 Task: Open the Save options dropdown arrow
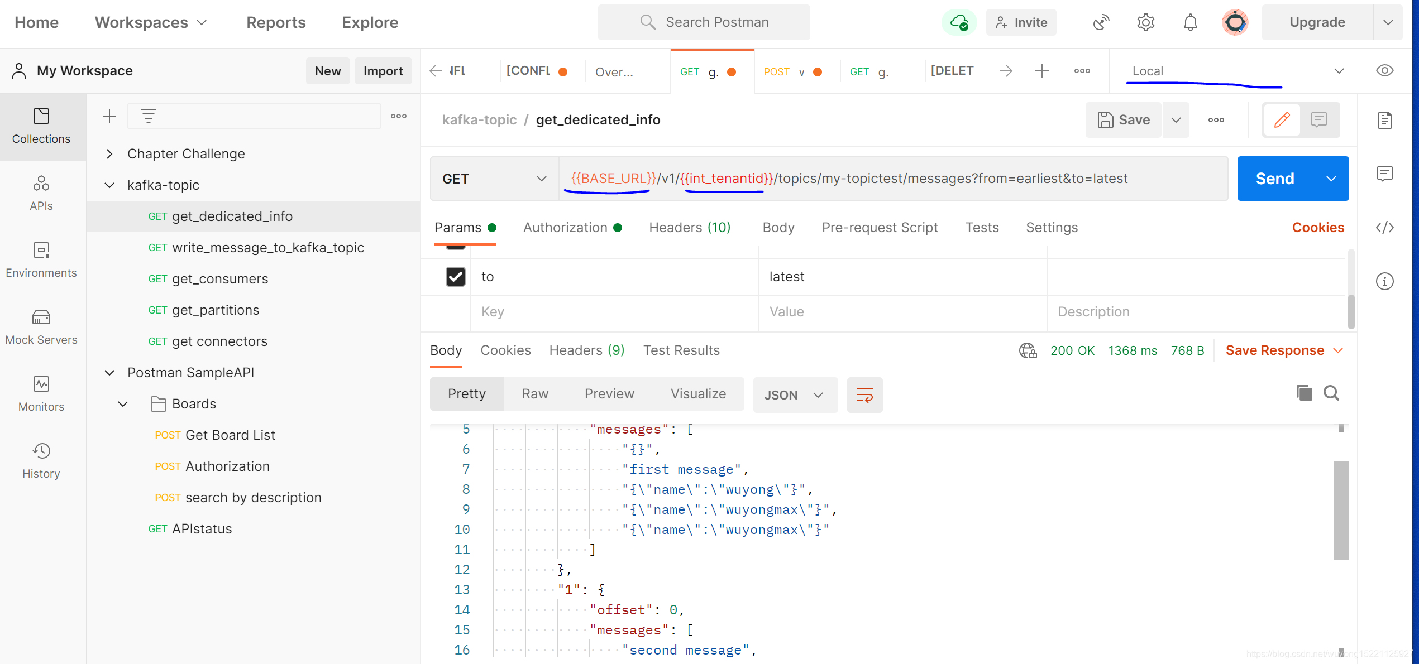[1176, 120]
